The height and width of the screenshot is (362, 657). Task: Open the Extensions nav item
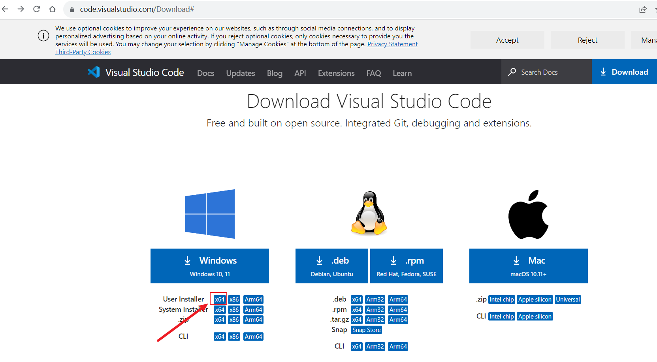336,73
